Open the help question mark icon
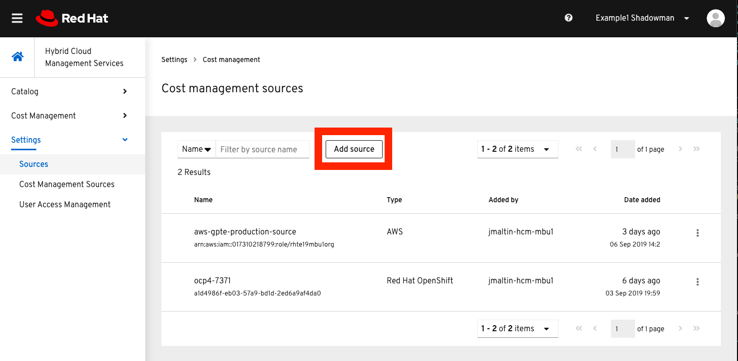 click(x=569, y=18)
